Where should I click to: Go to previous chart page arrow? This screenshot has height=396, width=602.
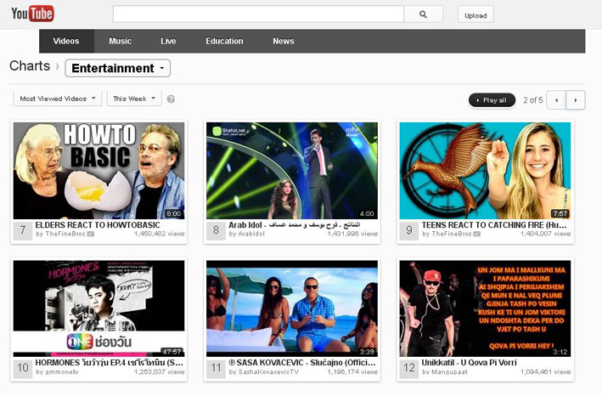tap(556, 100)
